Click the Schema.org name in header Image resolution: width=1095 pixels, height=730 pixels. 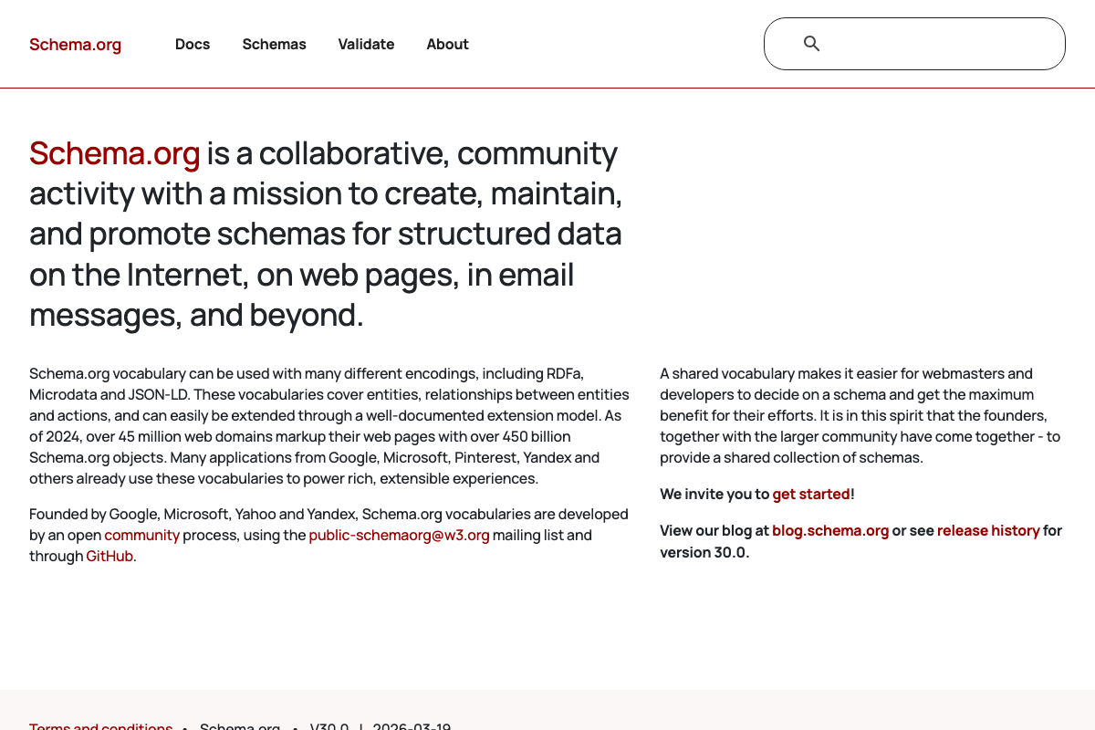point(75,44)
